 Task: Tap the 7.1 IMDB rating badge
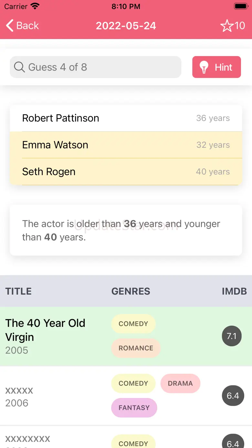click(232, 336)
